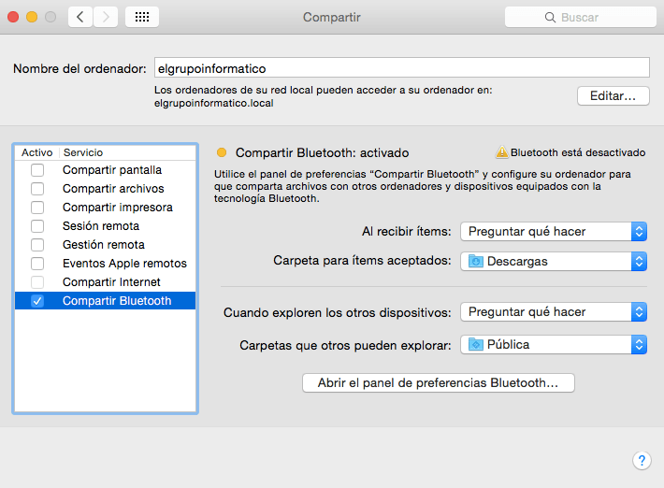Screen dimensions: 664x488
Task: Open Cuando exploren los otros dispositivos dropdown
Action: tap(554, 312)
